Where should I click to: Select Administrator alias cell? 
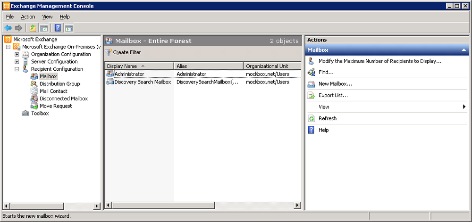tap(192, 74)
